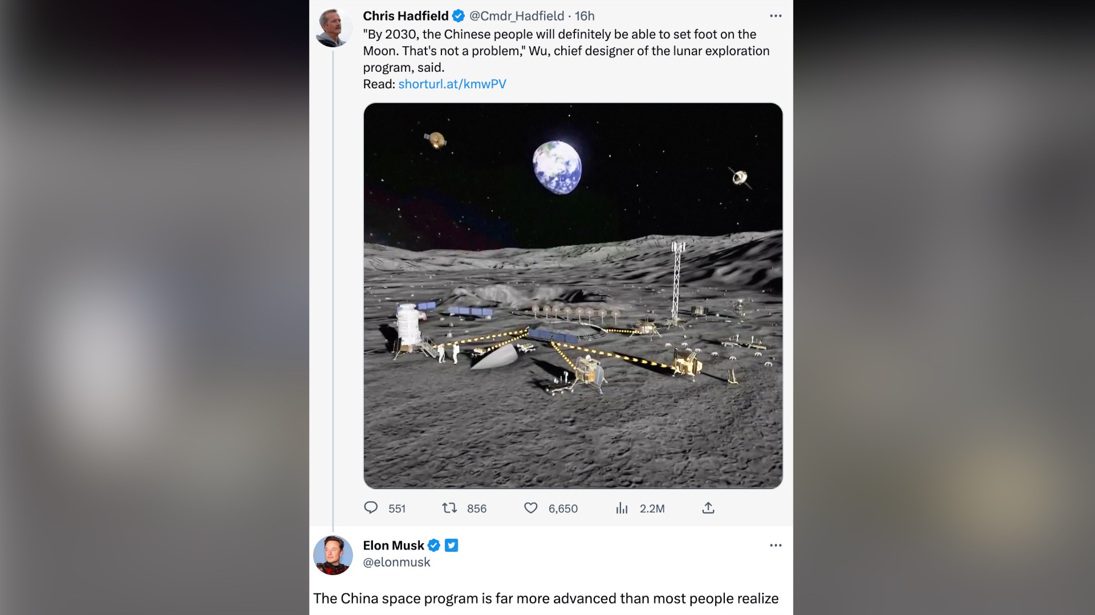Open the Elon Musk display name link
The image size is (1095, 615).
(x=394, y=546)
